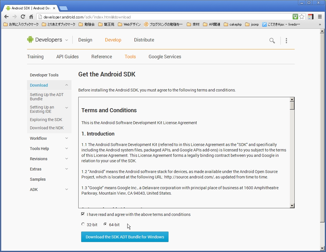Image resolution: width=326 pixels, height=252 pixels.
Task: Switch to the API Guides sub-tab
Action: click(67, 57)
